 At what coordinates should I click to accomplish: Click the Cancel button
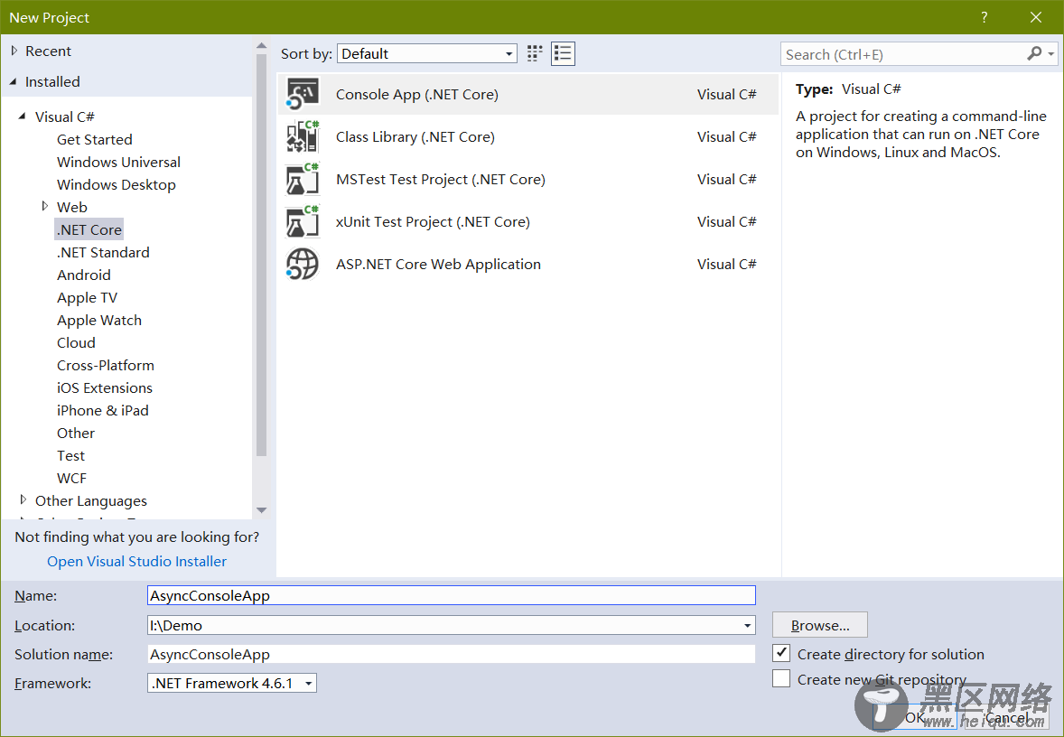pos(1005,717)
